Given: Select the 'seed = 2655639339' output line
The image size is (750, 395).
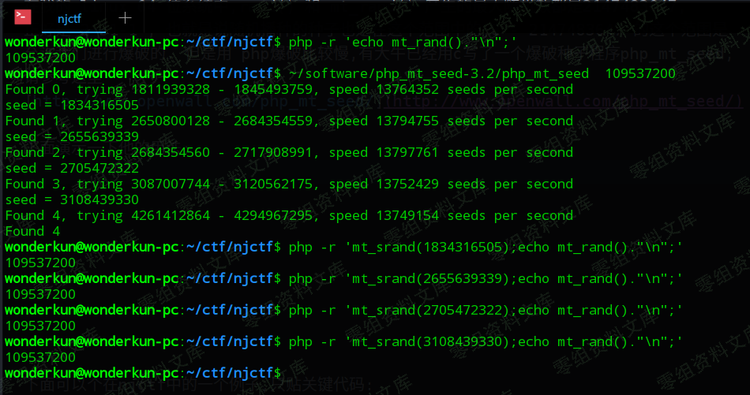Looking at the screenshot, I should [72, 136].
